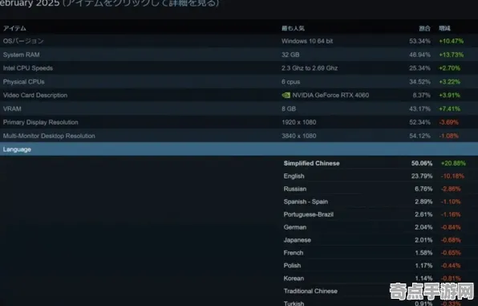This screenshot has height=306, width=478.
Task: Expand the OSバージョン row
Action: pyautogui.click(x=239, y=41)
